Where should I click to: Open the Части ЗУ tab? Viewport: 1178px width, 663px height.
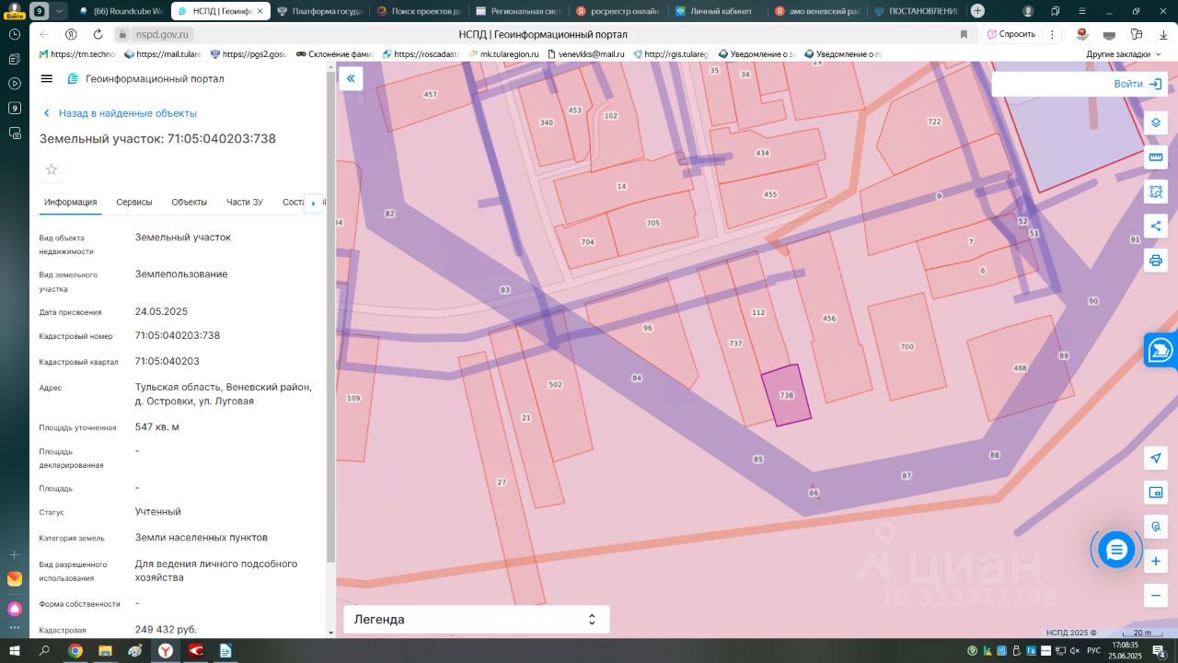point(245,203)
